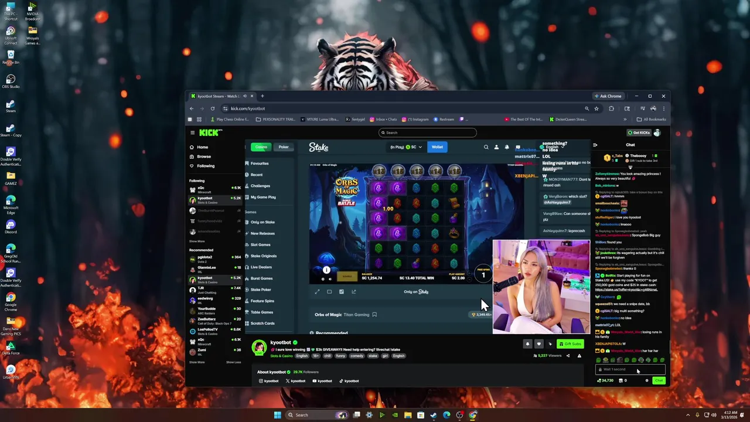Open All Bookmarks folder

coord(652,120)
